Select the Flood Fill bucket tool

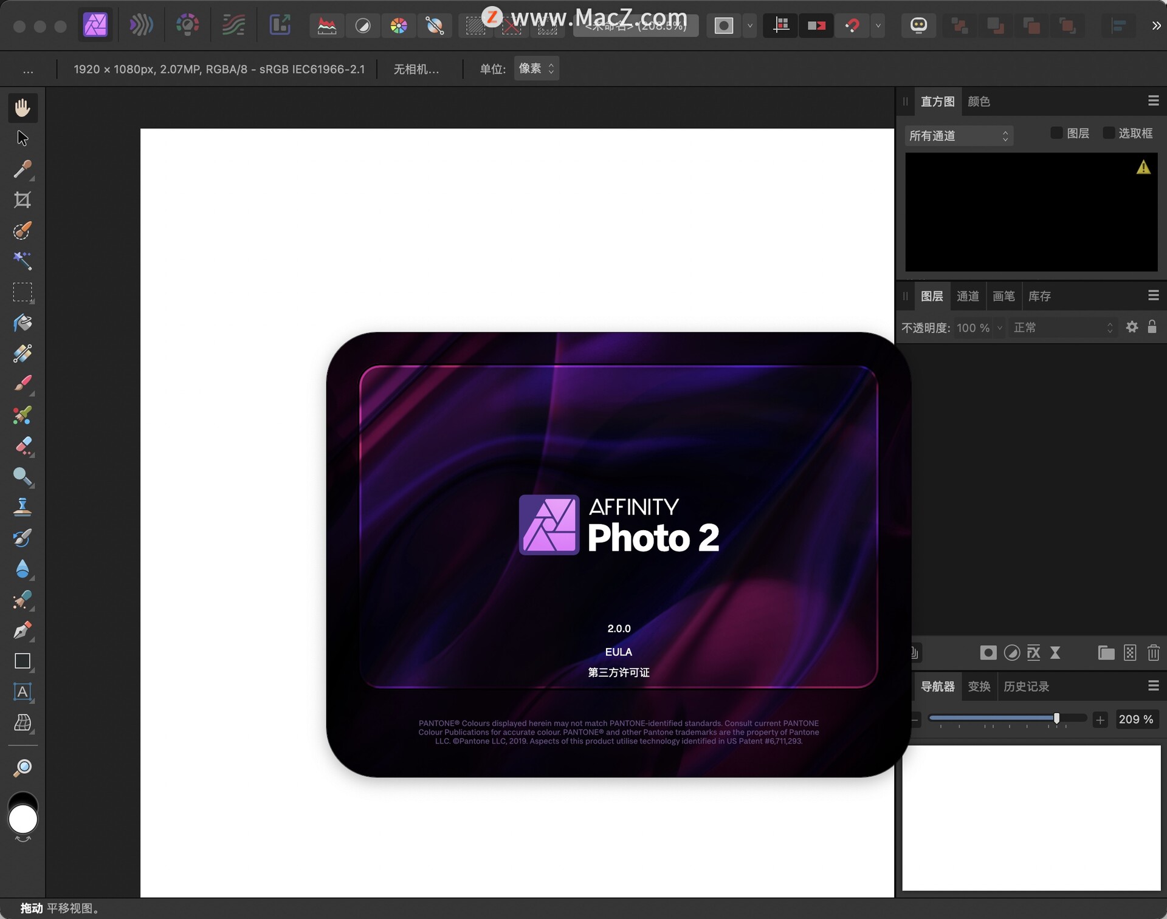pyautogui.click(x=22, y=323)
